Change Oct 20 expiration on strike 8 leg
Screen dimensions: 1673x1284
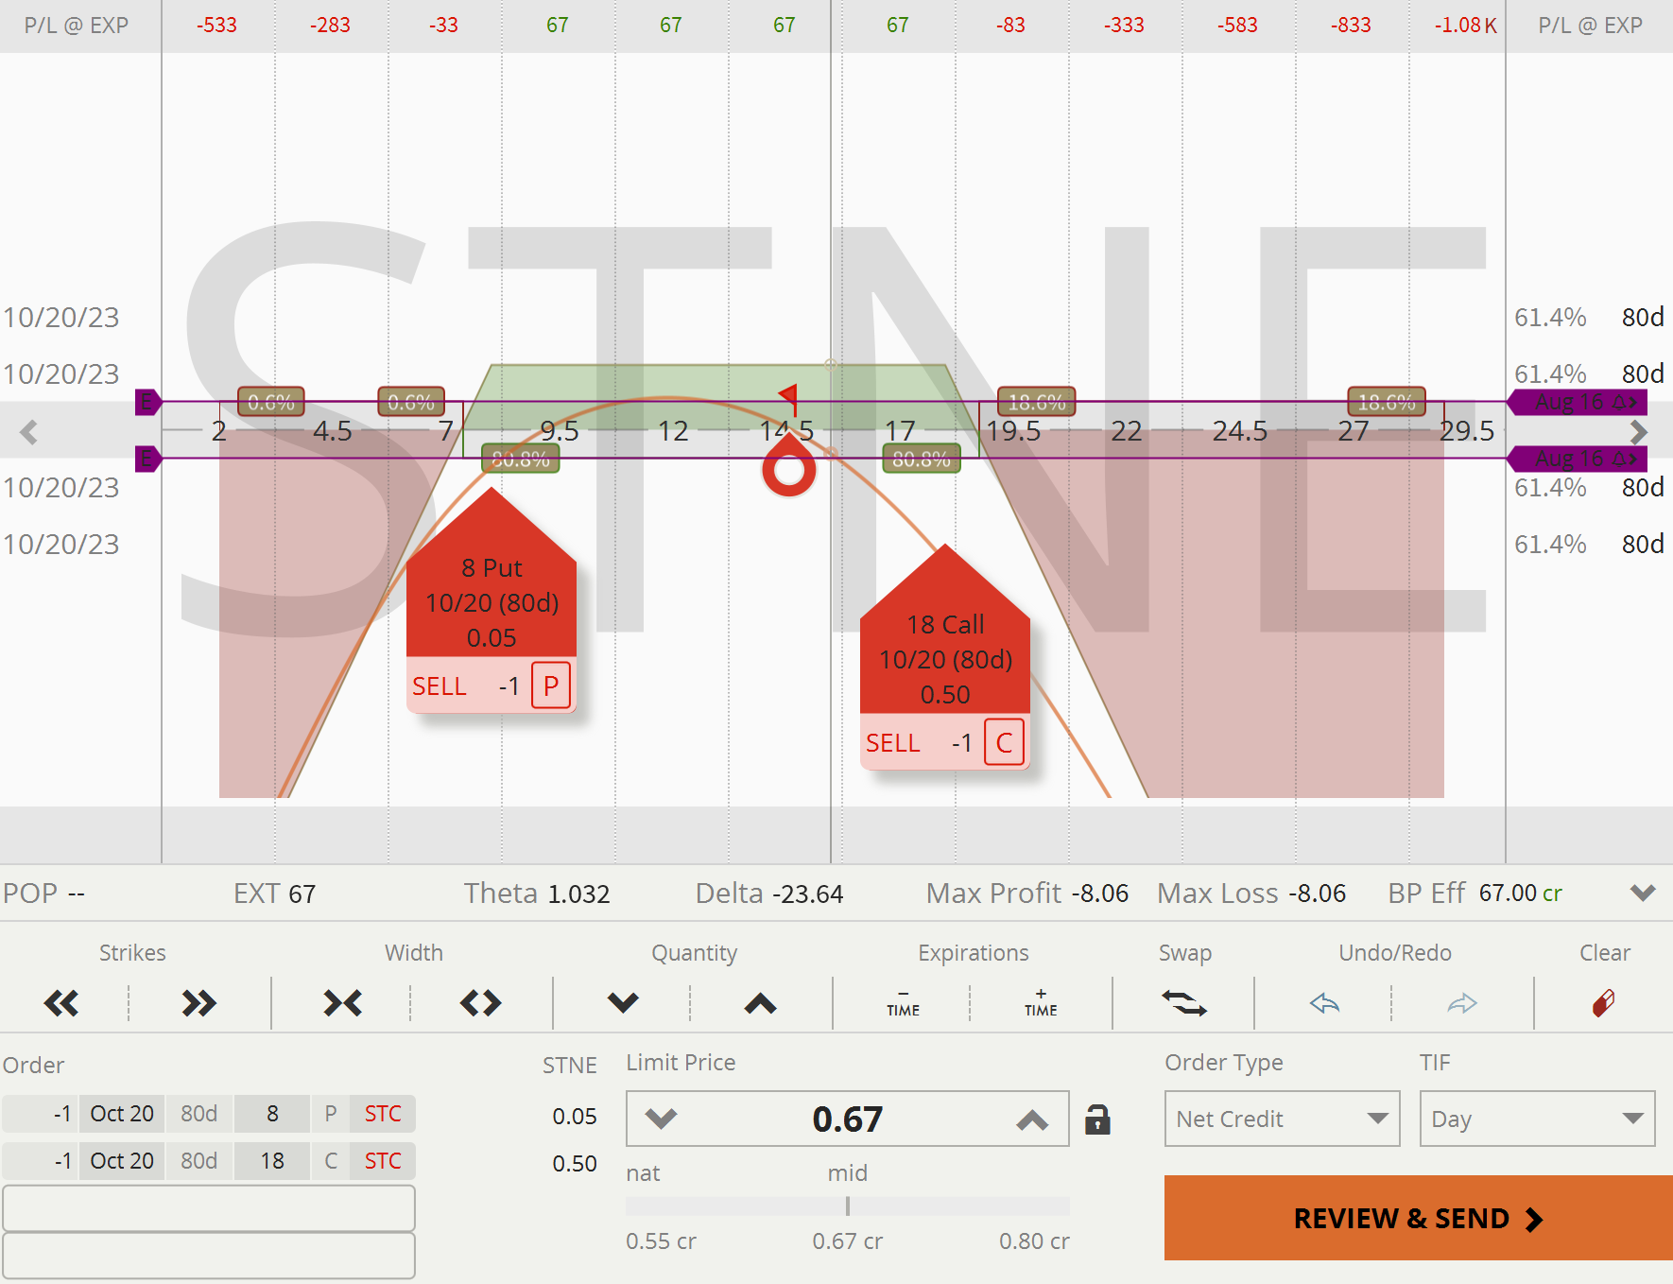pos(122,1114)
